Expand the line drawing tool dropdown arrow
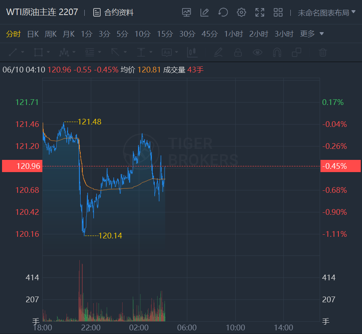 point(22,52)
